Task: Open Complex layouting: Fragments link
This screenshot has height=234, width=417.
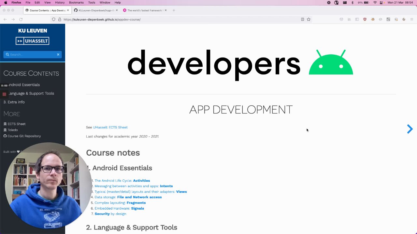Action: pos(120,203)
